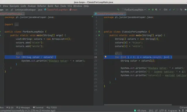This screenshot has height=112, width=187.
Task: Run with coverage icon in toolbar
Action: coord(156,10)
